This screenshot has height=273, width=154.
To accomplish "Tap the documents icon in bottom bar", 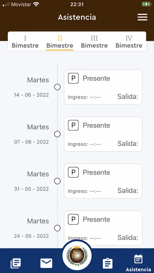I will pos(16,263).
